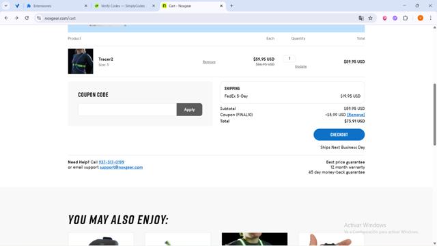
Task: Click the 12 month warranty text
Action: [348, 167]
